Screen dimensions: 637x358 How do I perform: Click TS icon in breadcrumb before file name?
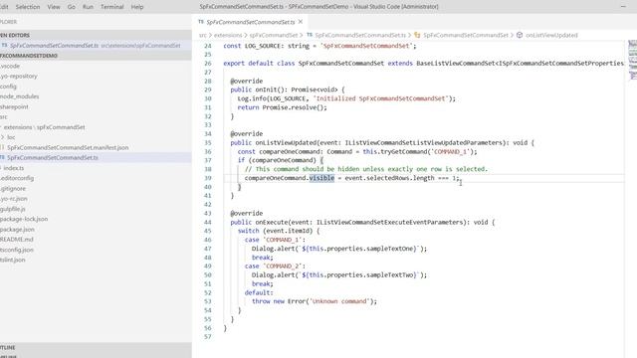click(310, 36)
